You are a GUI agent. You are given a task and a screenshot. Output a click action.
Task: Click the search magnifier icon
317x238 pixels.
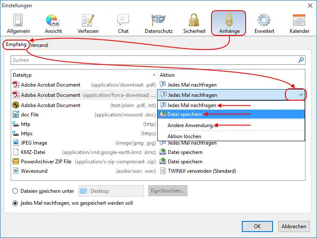click(x=301, y=60)
